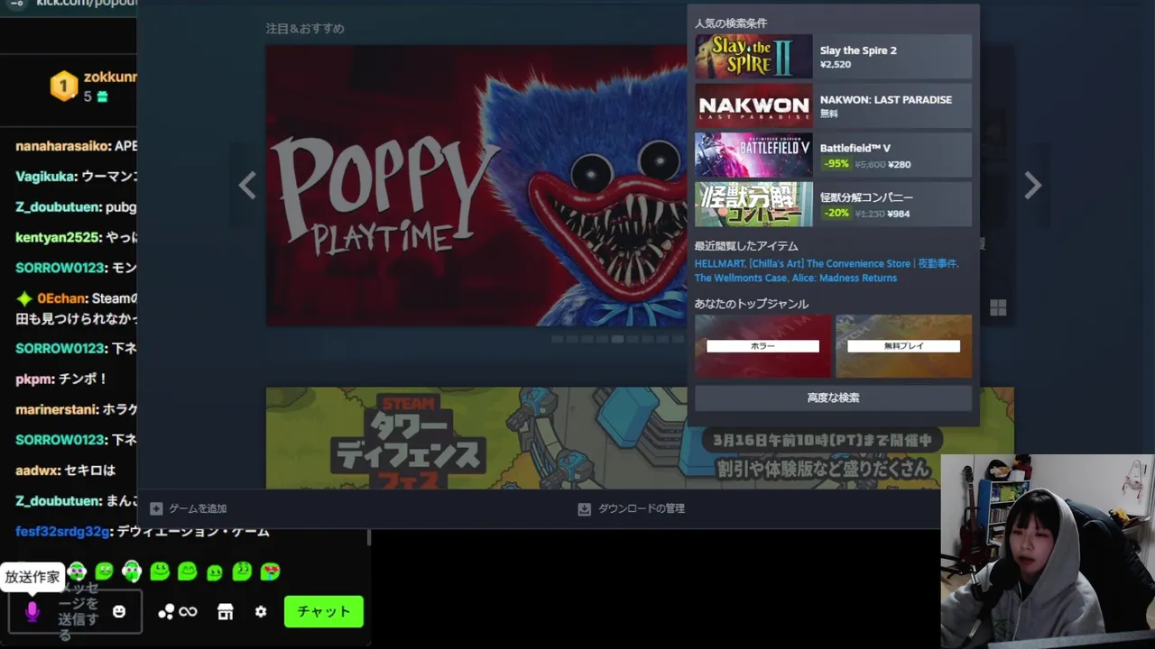The width and height of the screenshot is (1155, 649).
Task: Click the Battlefield V thumbnail image
Action: 753,154
